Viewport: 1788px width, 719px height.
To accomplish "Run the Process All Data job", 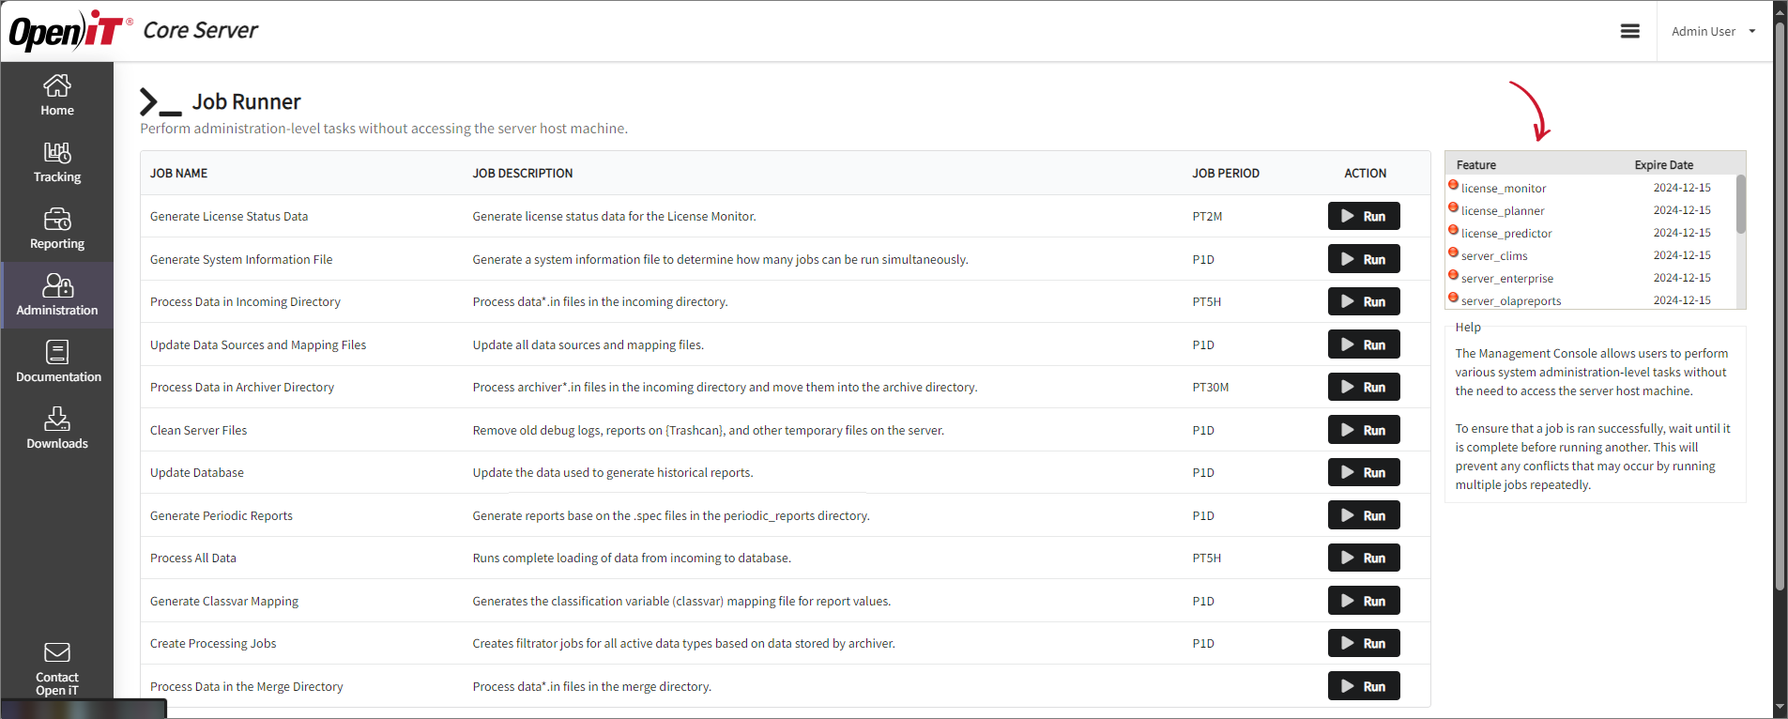I will pos(1363,558).
